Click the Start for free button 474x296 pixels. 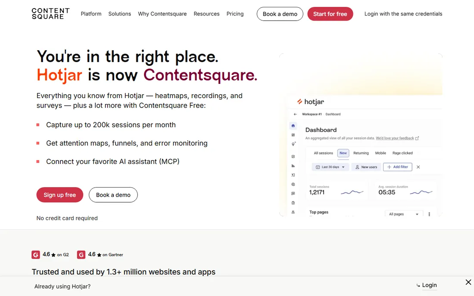[330, 14]
